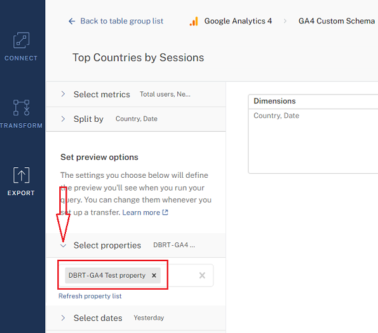Open the Connect section icon

tap(21, 40)
